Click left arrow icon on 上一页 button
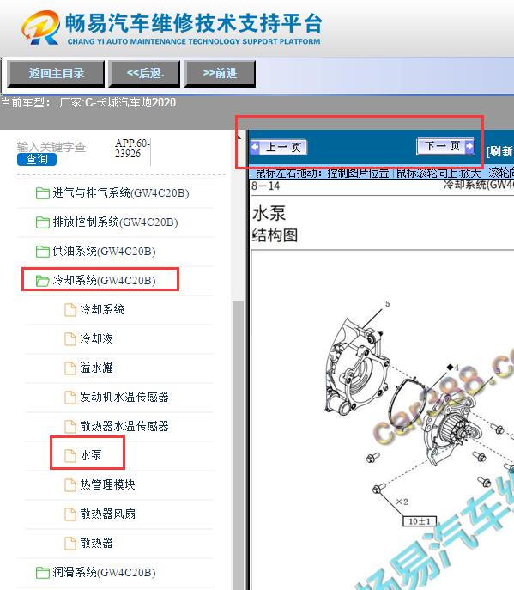514x590 pixels. pos(256,147)
